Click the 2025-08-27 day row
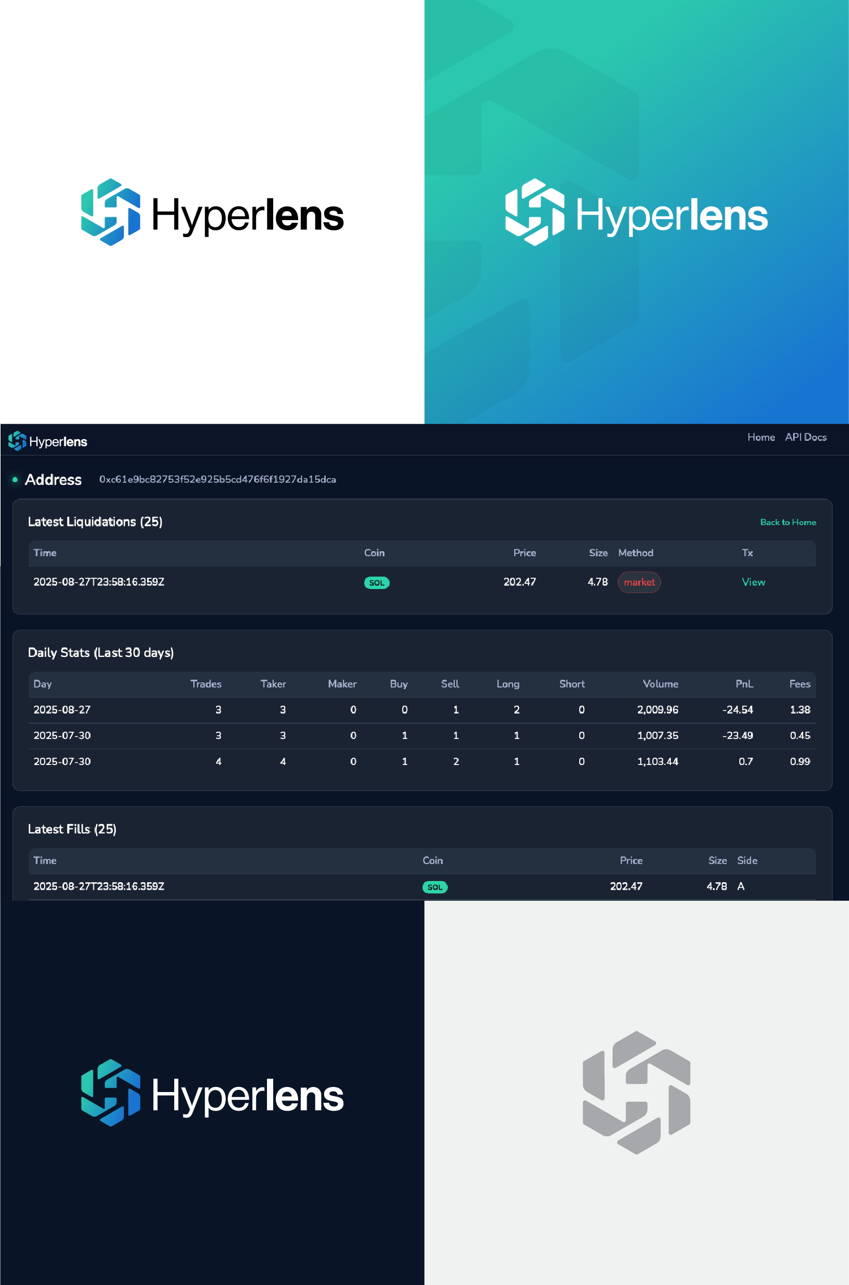 [422, 710]
